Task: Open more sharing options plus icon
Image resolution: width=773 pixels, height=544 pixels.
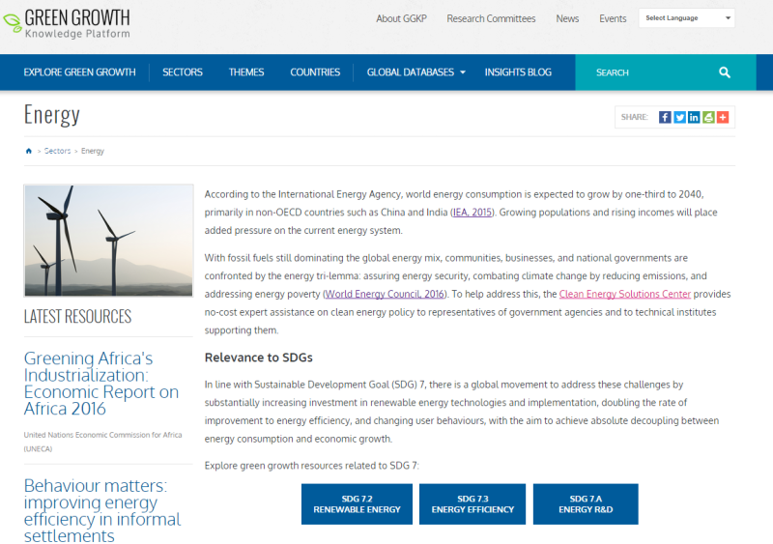Action: 723,117
